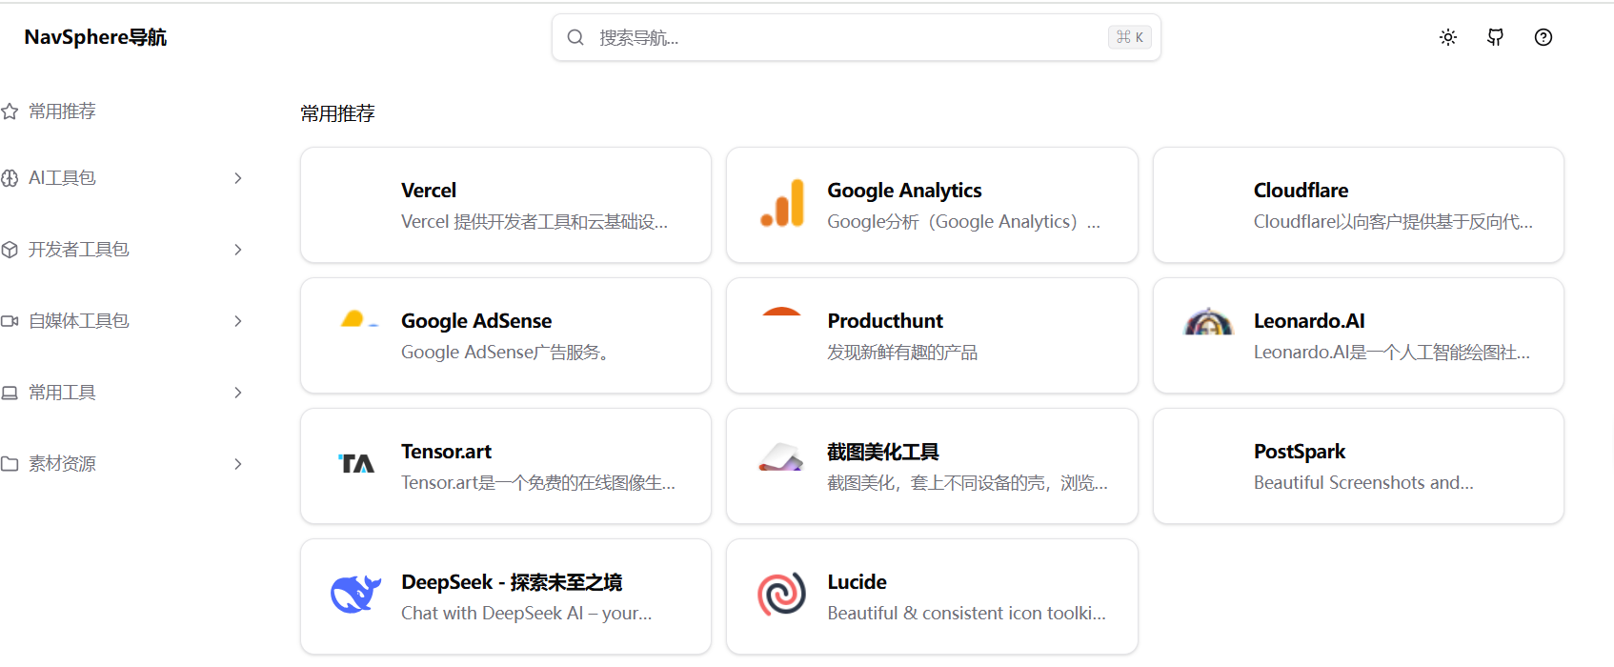Select 开发者工具包 sidebar item
Screen dimensions: 1614x667
tap(78, 250)
